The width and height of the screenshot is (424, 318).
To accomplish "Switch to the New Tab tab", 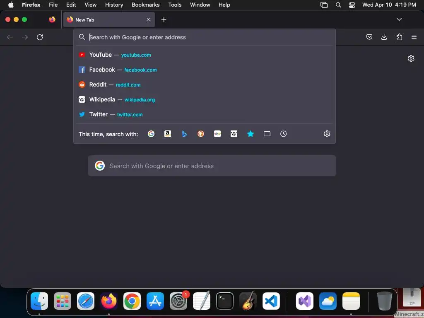I will pos(109,19).
